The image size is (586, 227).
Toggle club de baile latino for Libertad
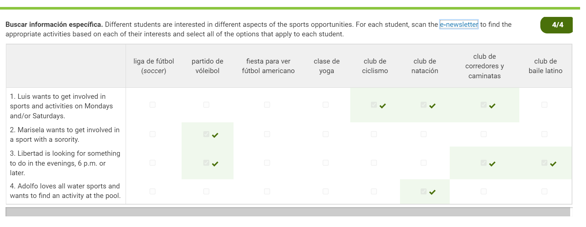coord(544,163)
